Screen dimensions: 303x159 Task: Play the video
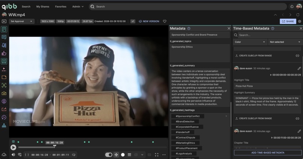(13, 147)
